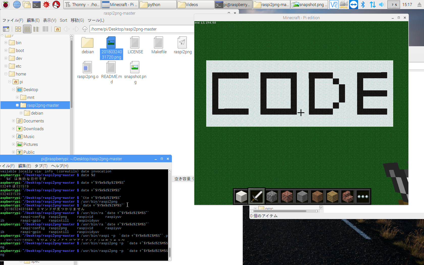The width and height of the screenshot is (424, 265).
Task: Expand the boot folder in tree
Action: click(6, 50)
